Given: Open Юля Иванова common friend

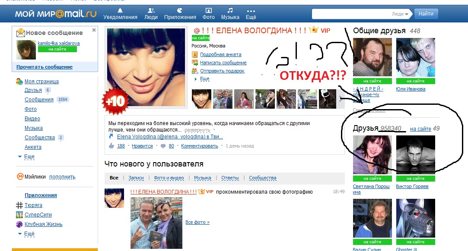Looking at the screenshot, I should (411, 89).
